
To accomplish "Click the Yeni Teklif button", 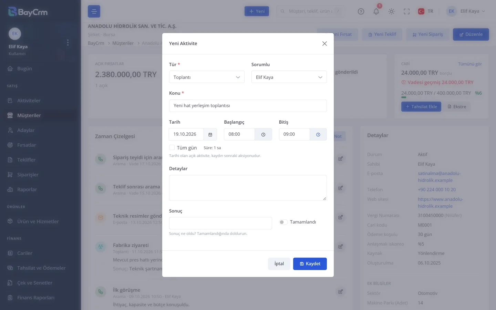I will pos(382,34).
